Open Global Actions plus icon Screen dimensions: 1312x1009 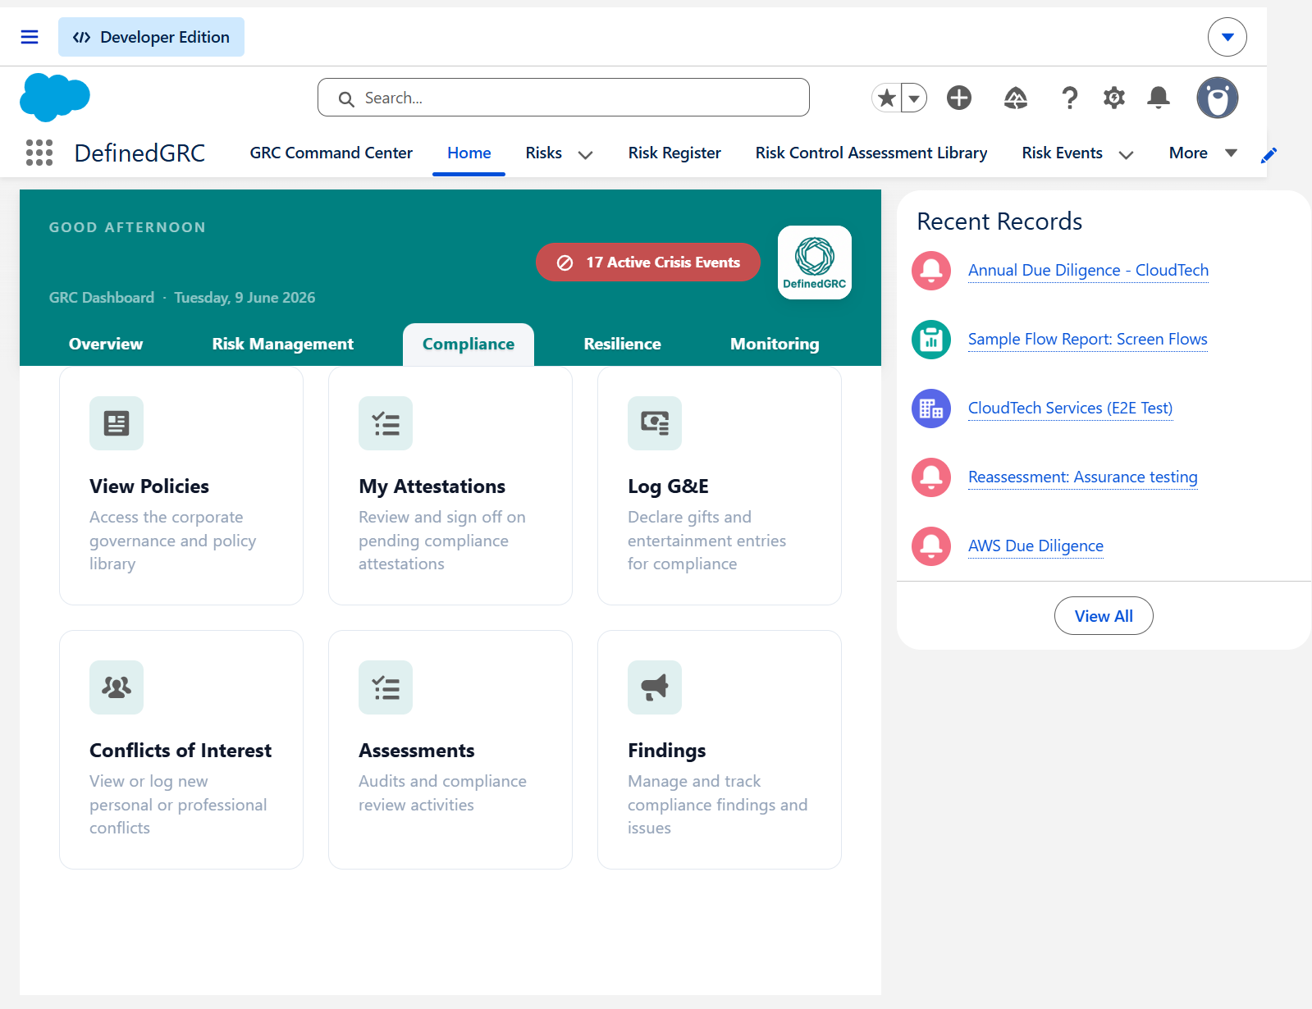click(x=959, y=98)
